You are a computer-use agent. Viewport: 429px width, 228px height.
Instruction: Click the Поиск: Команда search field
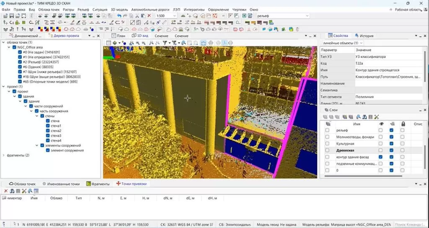pyautogui.click(x=410, y=225)
